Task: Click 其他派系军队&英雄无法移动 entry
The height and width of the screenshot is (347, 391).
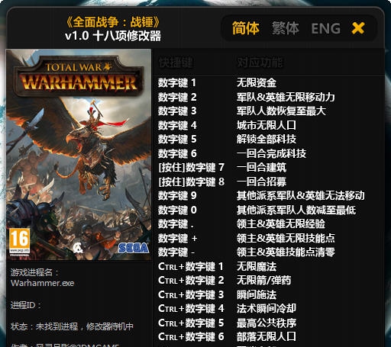Action: [x=301, y=195]
